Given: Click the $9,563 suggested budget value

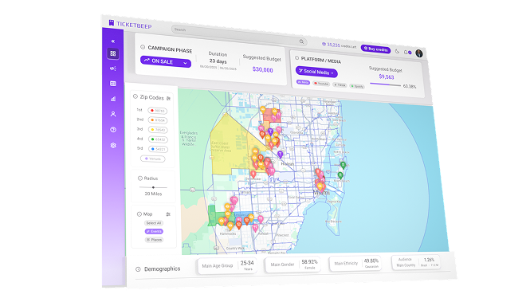Looking at the screenshot, I should (x=387, y=76).
